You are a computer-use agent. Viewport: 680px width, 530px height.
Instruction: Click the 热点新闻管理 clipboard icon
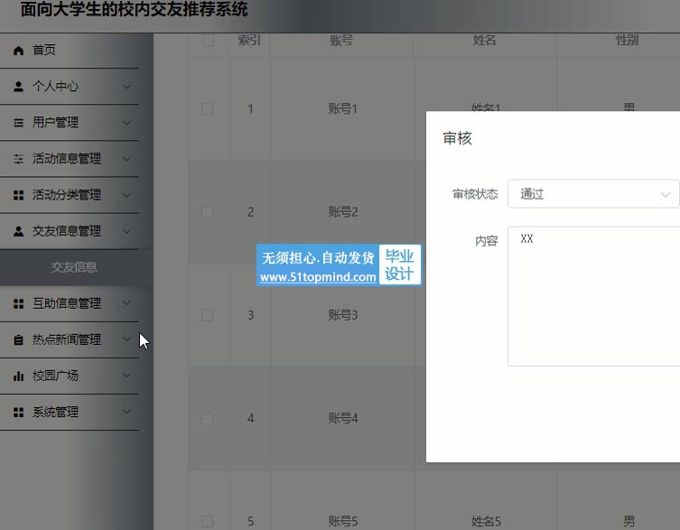[18, 339]
